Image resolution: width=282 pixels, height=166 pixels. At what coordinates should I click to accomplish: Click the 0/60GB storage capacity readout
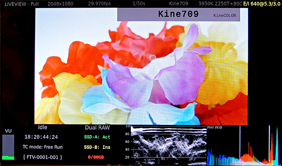(96, 157)
